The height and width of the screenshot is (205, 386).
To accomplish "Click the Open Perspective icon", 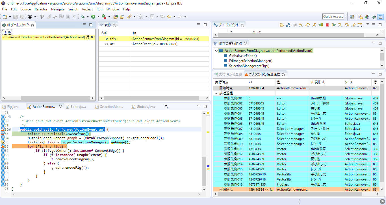I will (x=352, y=17).
